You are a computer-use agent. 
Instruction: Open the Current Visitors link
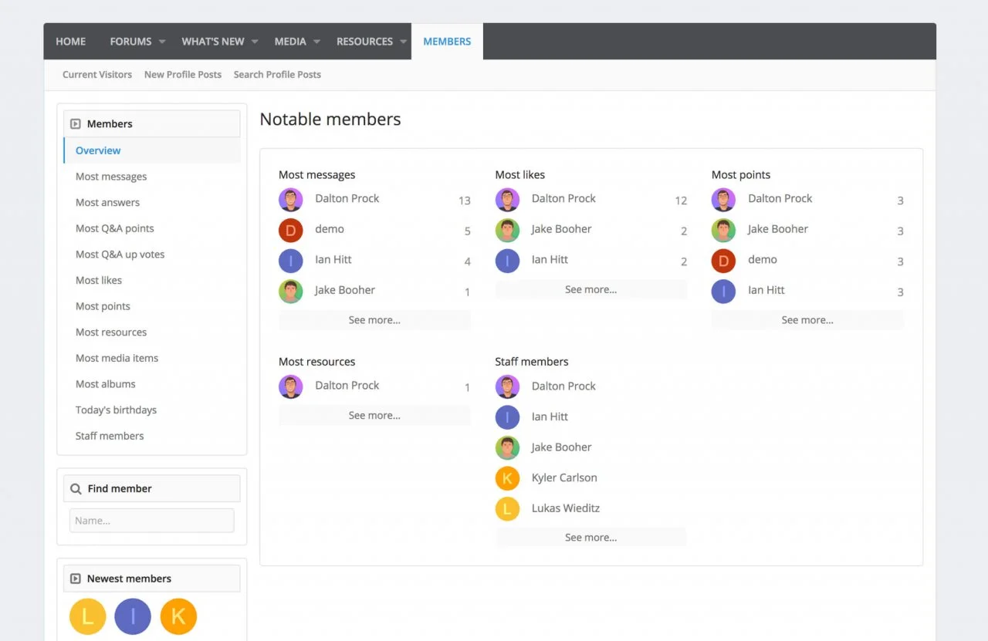pos(97,75)
